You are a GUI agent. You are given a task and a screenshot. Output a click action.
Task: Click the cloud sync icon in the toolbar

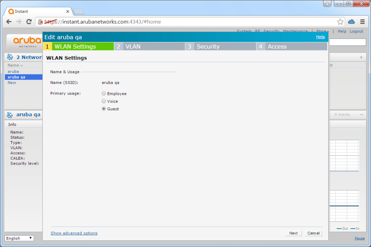tap(351, 22)
